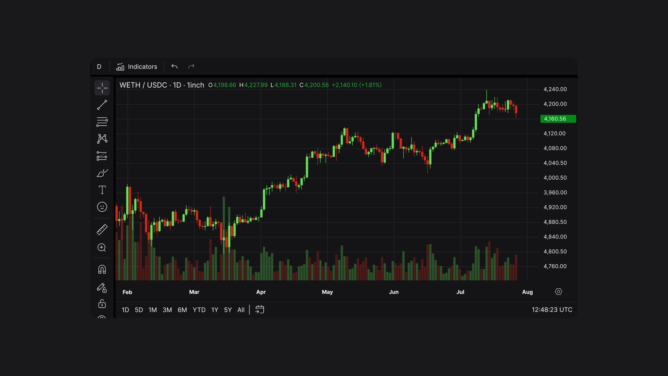Open price scale settings gear

[x=558, y=292]
